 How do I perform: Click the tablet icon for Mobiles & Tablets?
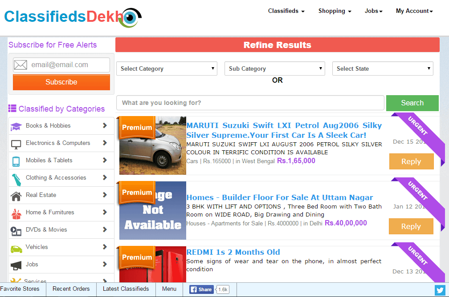click(x=16, y=161)
